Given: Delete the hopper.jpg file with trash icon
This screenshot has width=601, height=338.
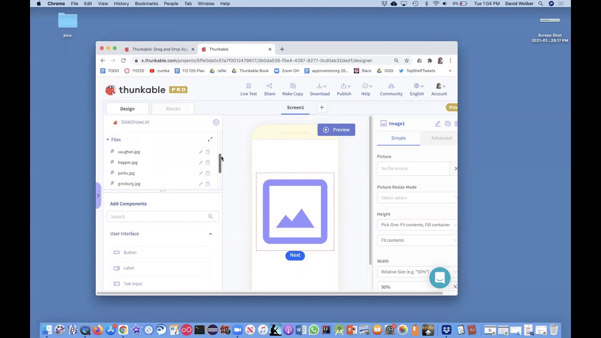Looking at the screenshot, I should coord(208,162).
